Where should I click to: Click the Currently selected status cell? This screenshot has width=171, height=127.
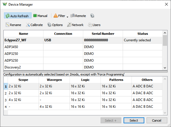click(143, 40)
